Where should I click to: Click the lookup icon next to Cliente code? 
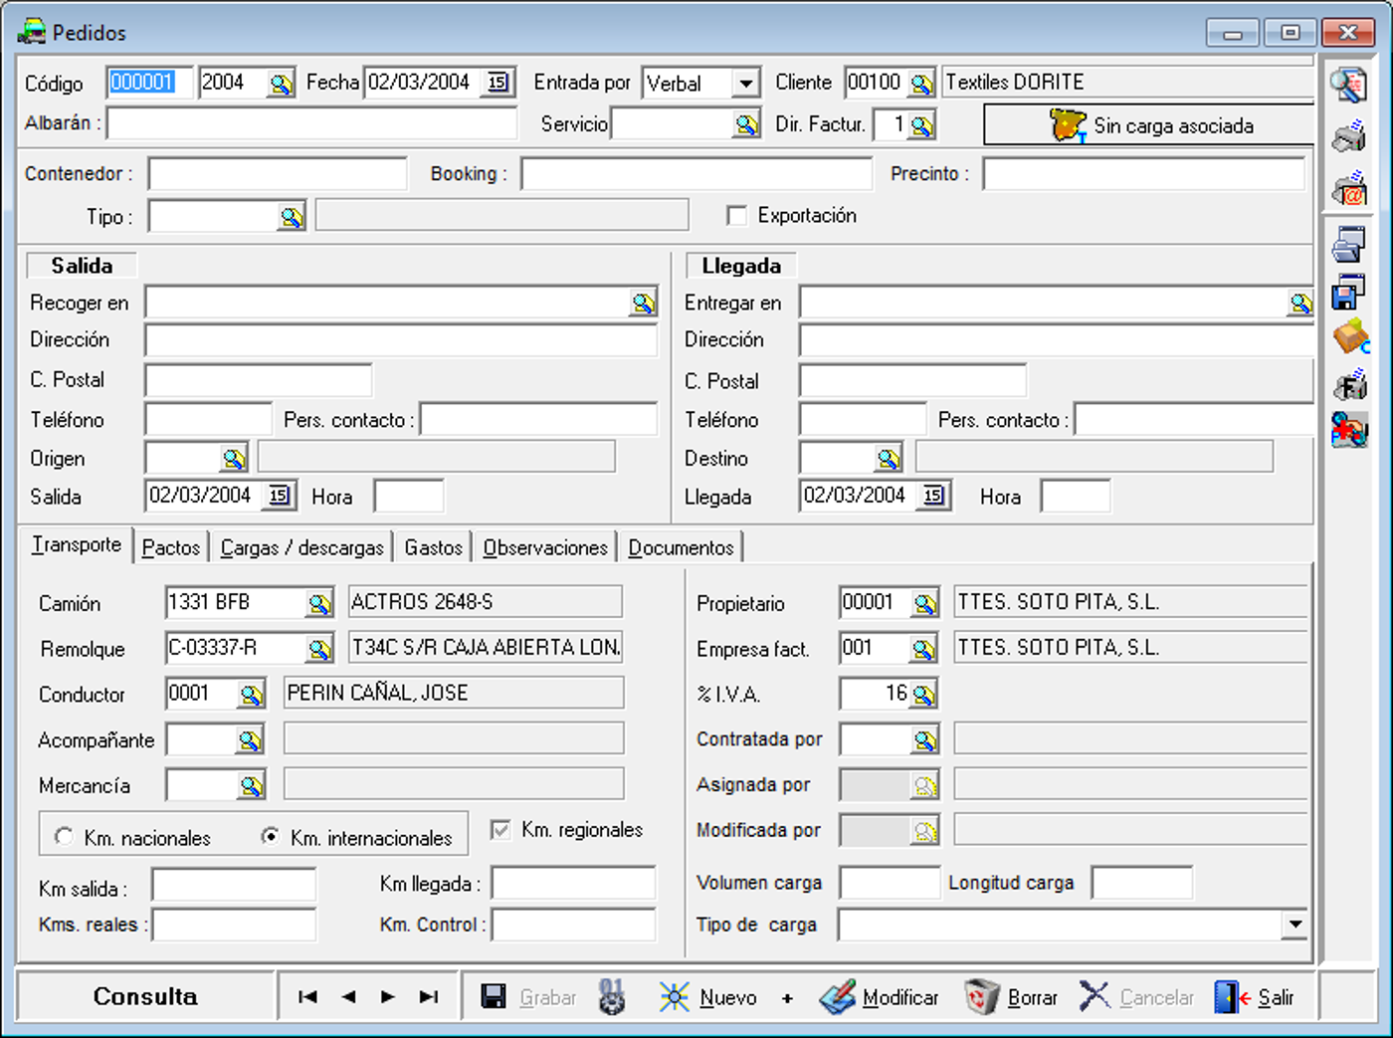click(x=921, y=84)
